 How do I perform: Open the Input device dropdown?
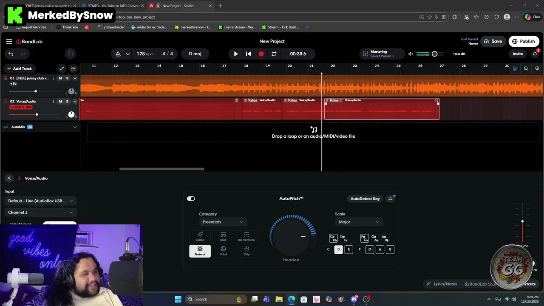coord(40,201)
